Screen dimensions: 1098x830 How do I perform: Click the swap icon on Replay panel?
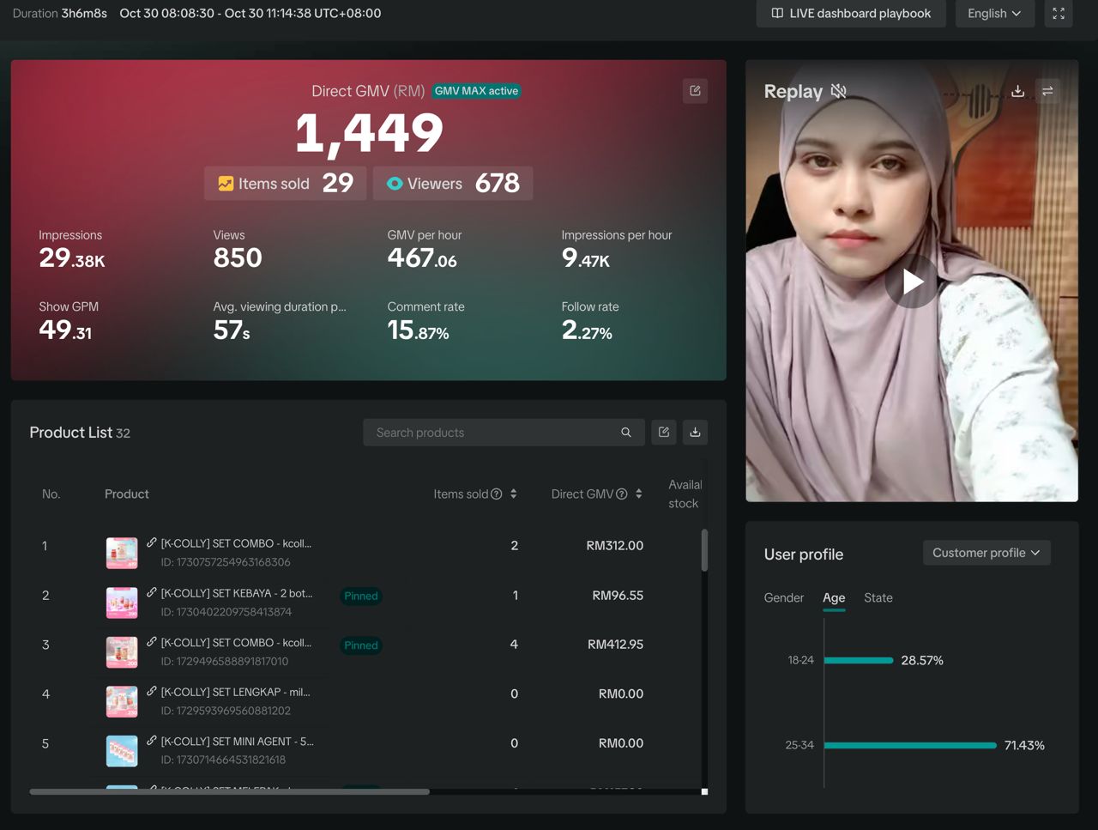[1047, 91]
